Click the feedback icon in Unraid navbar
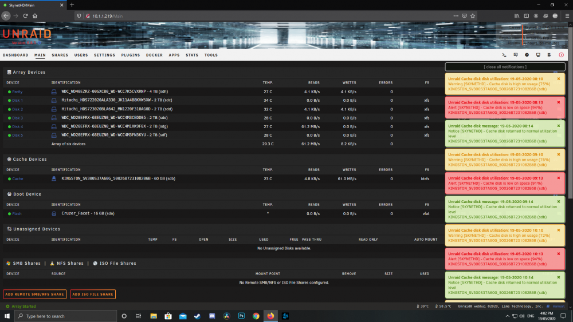 (x=516, y=55)
